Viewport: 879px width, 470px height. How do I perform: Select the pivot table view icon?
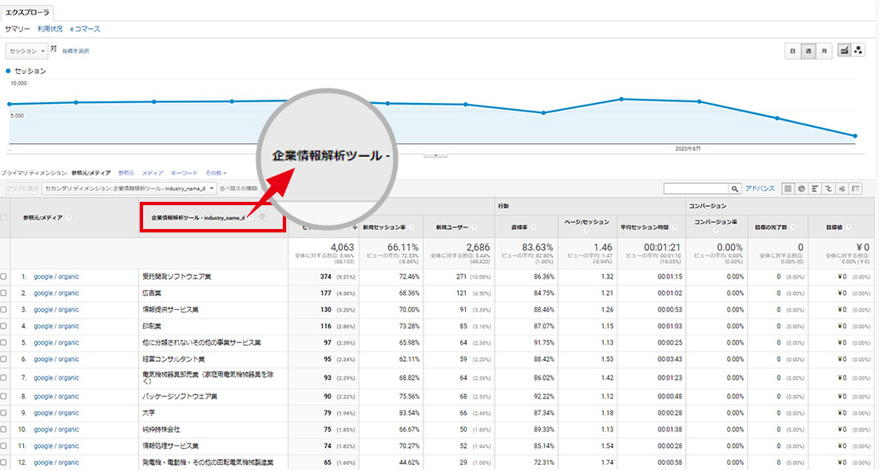855,189
